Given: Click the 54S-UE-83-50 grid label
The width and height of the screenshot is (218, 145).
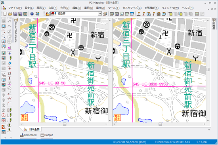Looking at the screenshot, I should (52, 83).
